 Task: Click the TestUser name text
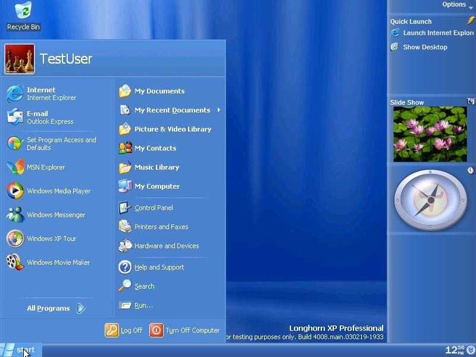click(66, 59)
